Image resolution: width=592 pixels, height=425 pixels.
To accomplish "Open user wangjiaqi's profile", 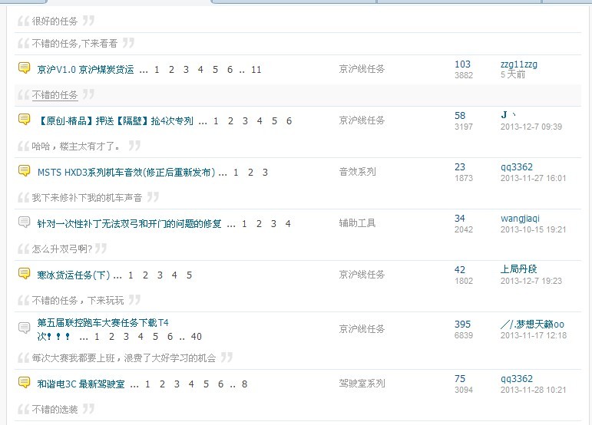I will pyautogui.click(x=520, y=219).
